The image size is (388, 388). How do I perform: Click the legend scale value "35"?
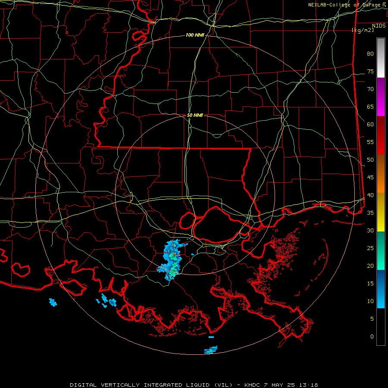[370, 213]
